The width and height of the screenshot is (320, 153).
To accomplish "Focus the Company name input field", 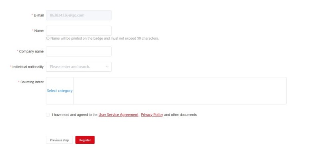I will coord(79,52).
